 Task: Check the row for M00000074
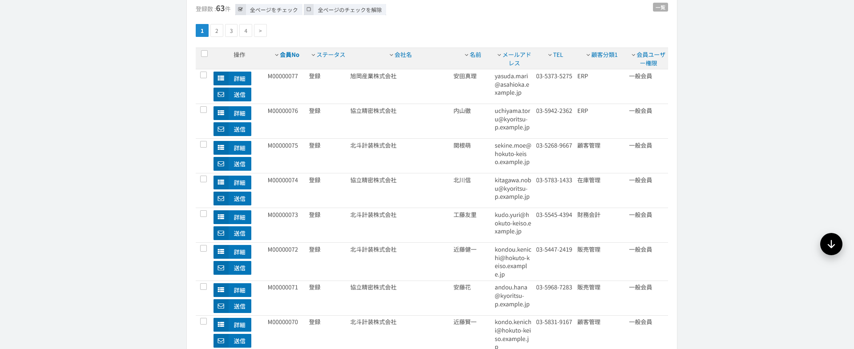[203, 179]
